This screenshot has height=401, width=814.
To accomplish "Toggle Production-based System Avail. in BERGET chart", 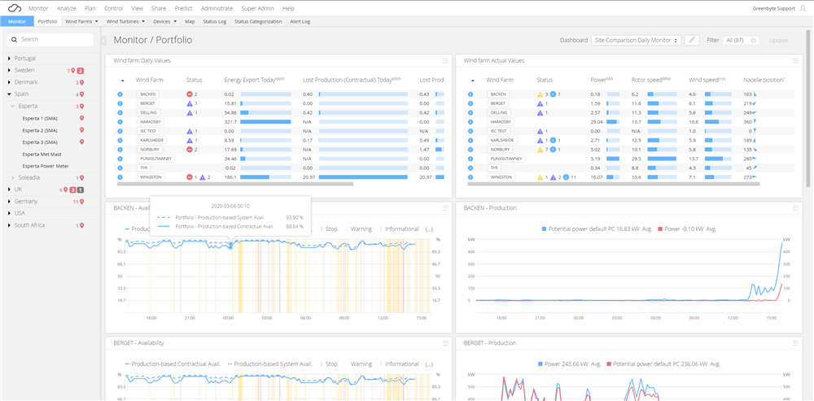I will click(270, 364).
